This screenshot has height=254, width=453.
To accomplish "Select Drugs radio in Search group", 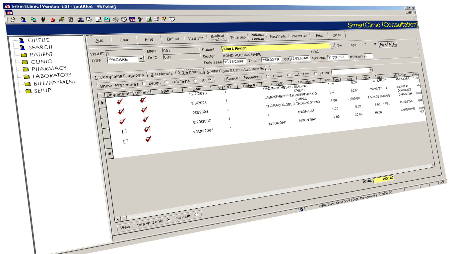I will 289,75.
